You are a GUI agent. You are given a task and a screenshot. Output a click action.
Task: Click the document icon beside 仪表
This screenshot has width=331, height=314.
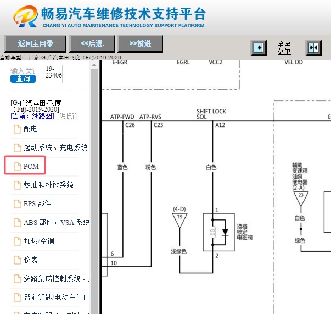(x=18, y=260)
